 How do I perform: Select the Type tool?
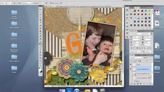[40, 50]
